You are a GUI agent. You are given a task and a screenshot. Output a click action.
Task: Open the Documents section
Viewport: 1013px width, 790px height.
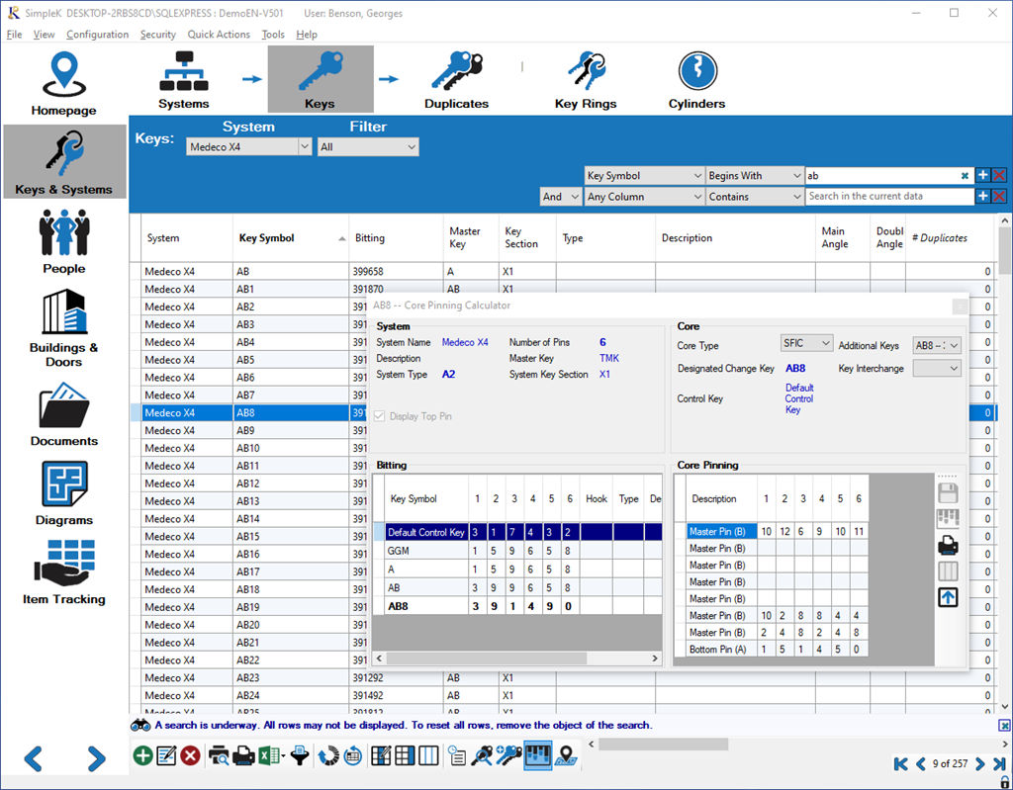[63, 413]
